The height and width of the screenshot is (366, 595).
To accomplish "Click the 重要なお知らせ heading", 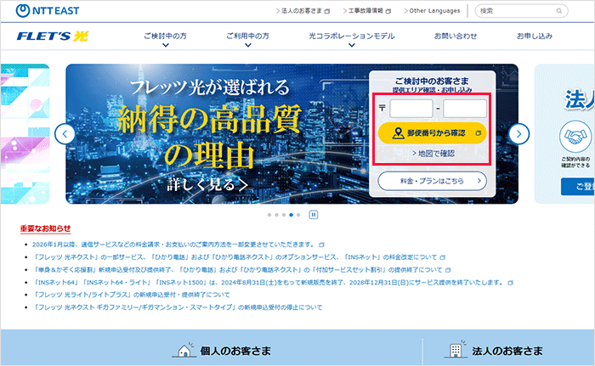I will (x=46, y=228).
